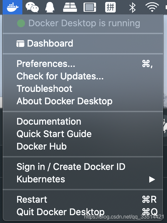Viewport: 167px width, 223px height.
Task: Select Check for Updates...
Action: [x=83, y=76]
